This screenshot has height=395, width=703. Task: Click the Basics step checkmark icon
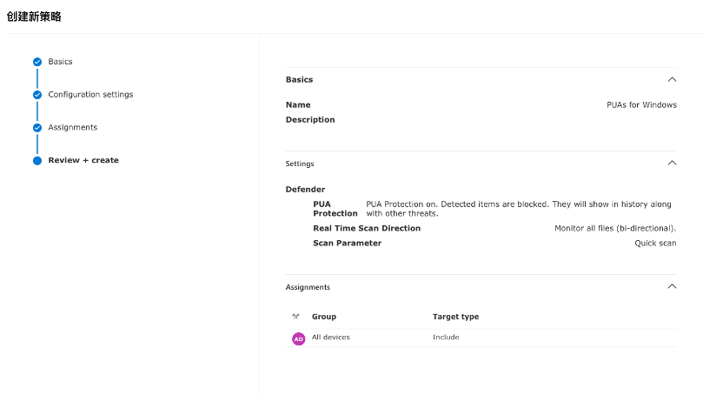coord(37,62)
